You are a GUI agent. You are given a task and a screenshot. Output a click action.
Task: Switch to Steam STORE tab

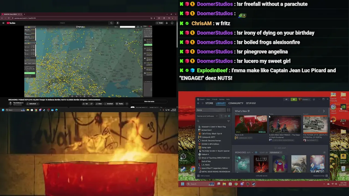point(209,103)
